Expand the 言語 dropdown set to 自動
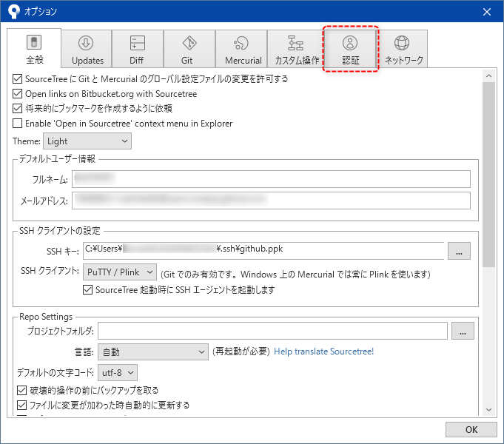504x444 pixels. [x=153, y=351]
